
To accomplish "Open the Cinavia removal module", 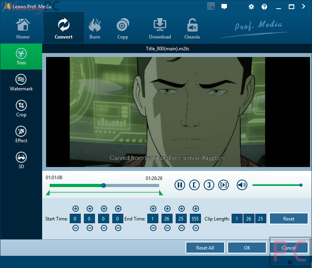I will pos(192,29).
